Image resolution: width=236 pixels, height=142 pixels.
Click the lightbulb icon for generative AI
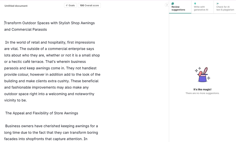click(x=195, y=4)
